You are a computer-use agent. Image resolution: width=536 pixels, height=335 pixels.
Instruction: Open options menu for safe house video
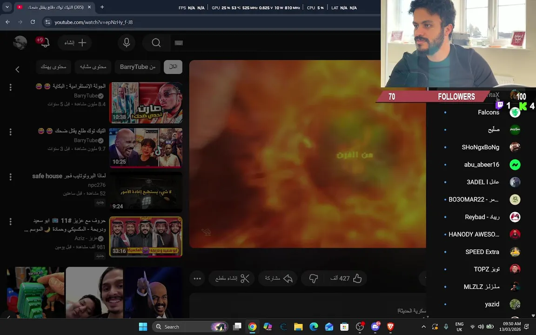(11, 177)
